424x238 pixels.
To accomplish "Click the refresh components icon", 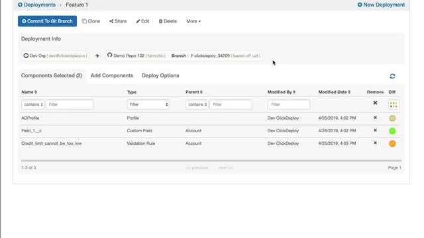I will [392, 76].
